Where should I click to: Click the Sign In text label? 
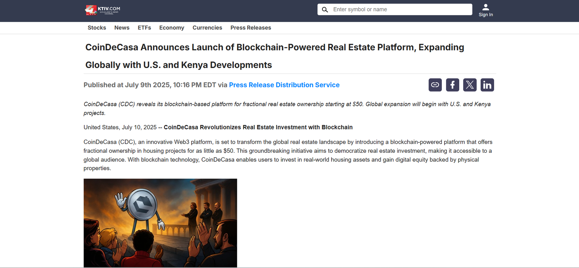[x=486, y=15]
